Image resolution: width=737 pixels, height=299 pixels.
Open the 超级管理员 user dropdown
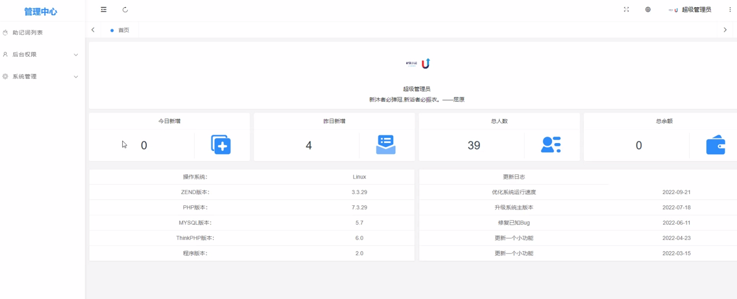click(691, 9)
